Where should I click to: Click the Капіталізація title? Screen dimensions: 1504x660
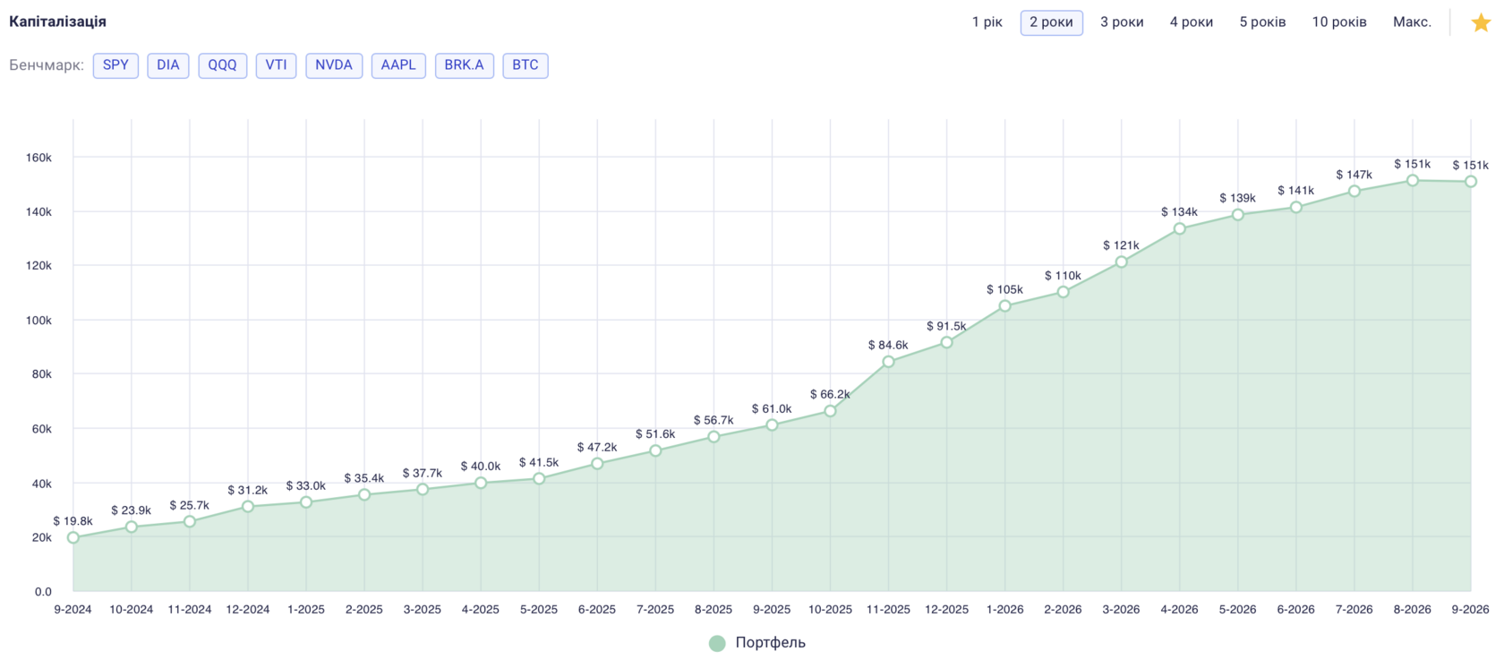pyautogui.click(x=57, y=21)
